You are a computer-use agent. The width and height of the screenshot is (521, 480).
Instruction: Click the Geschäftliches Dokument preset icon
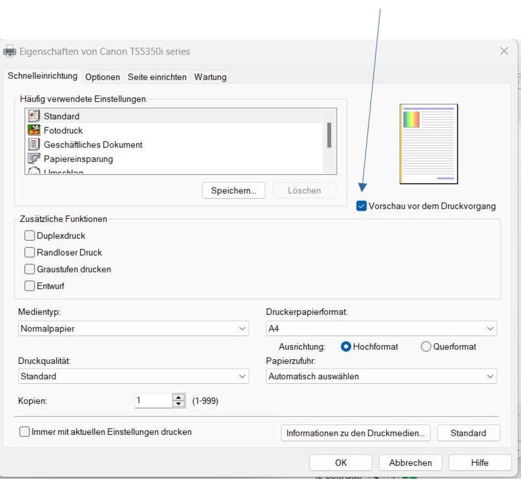[x=34, y=144]
